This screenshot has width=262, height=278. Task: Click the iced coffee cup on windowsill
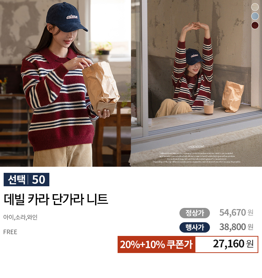click(x=208, y=107)
